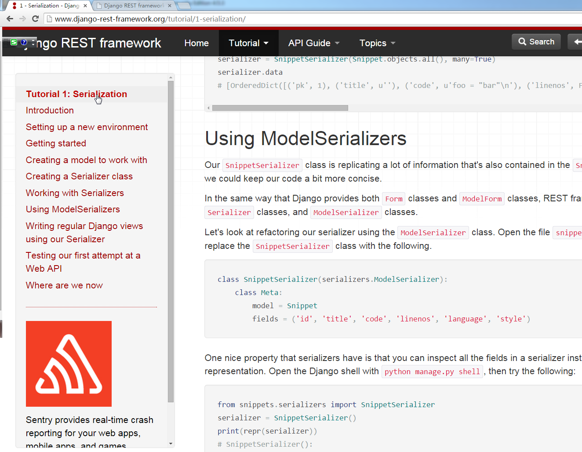Click the code block scroll-left arrow
The height and width of the screenshot is (452, 582).
coord(208,108)
